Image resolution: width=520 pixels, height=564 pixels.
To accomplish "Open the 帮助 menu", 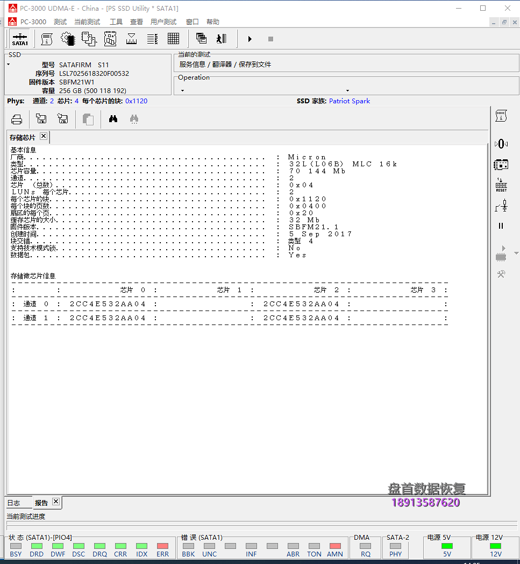I will point(213,22).
